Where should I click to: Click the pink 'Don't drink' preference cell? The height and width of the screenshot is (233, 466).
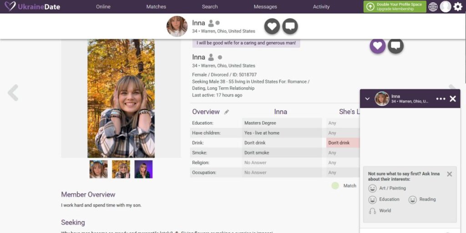point(343,142)
